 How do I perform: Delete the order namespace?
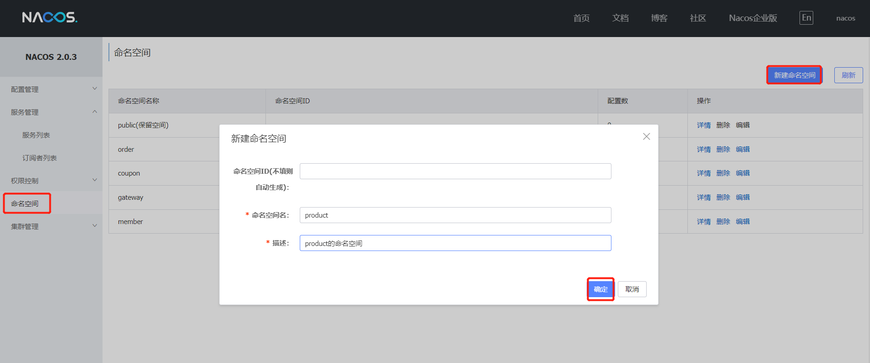[x=723, y=149]
